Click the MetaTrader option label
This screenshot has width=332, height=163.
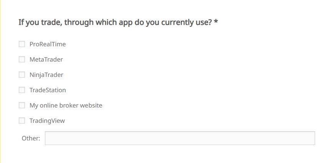tap(46, 60)
